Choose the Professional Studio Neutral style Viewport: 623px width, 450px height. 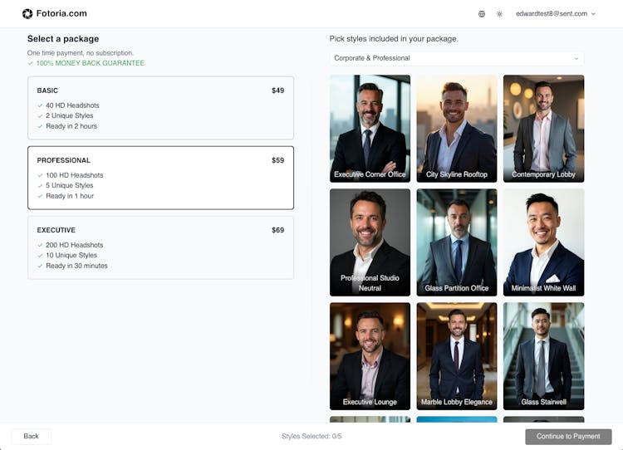370,242
